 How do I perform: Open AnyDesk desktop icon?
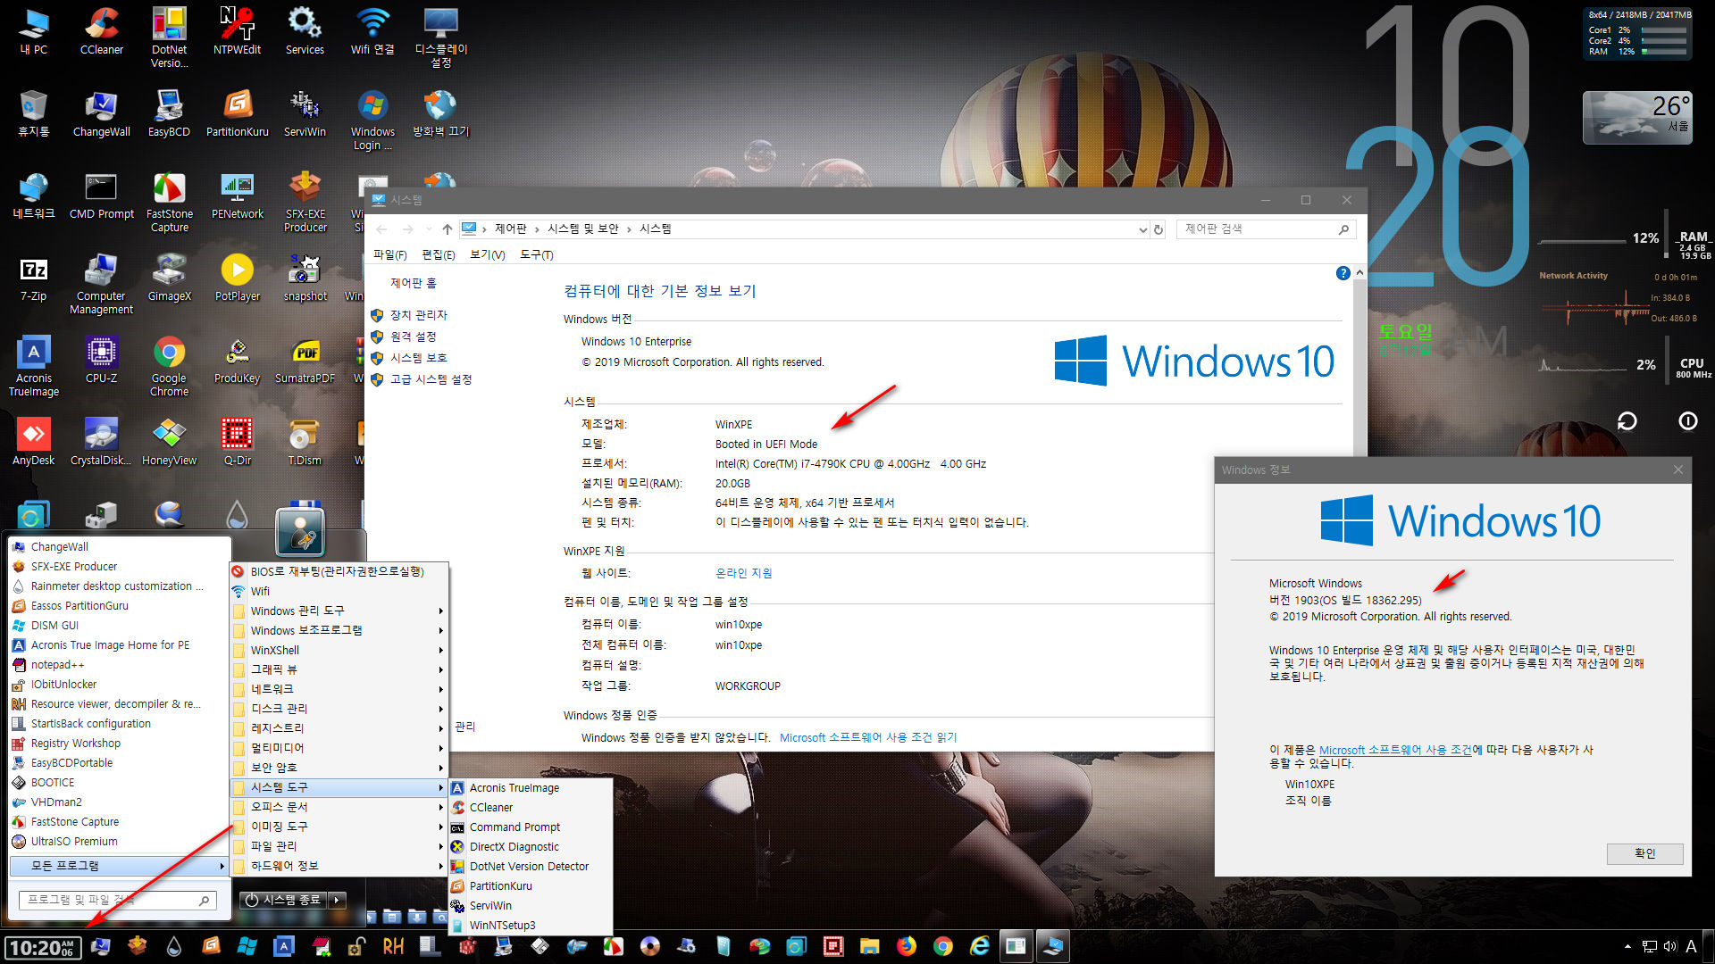pos(33,442)
